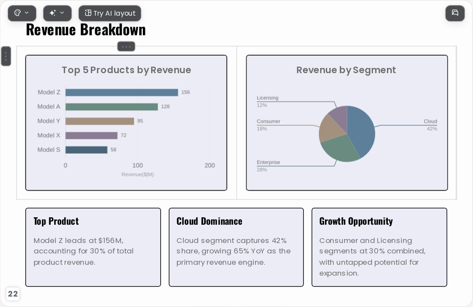Click the 100 x-axis tick label

click(138, 165)
